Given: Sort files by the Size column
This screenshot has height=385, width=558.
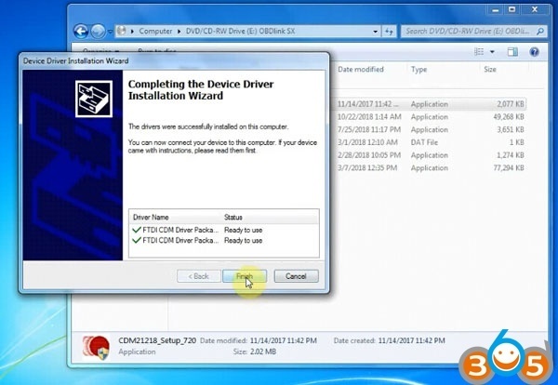Looking at the screenshot, I should click(x=490, y=70).
